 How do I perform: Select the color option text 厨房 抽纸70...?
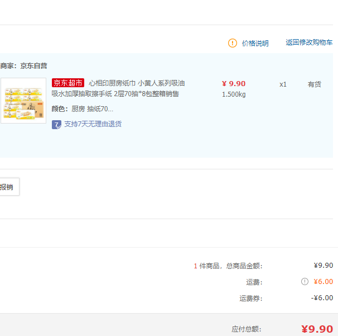click(x=92, y=109)
